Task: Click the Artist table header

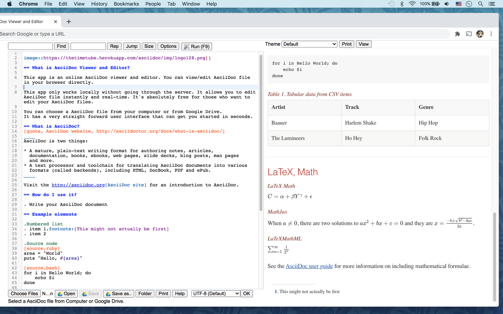Action: 305,107
